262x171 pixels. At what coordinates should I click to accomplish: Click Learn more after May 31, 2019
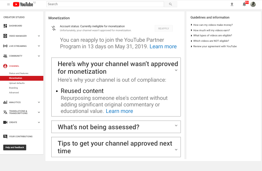[163, 46]
